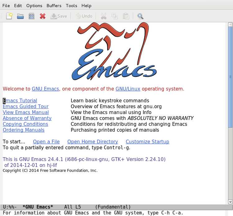
Task: Click the Emacs logo image
Action: click(114, 51)
